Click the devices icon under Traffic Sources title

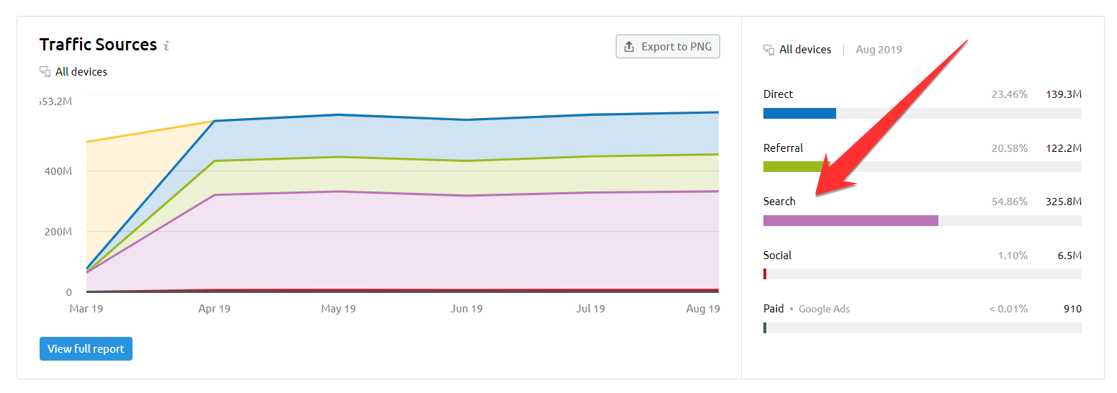[45, 72]
